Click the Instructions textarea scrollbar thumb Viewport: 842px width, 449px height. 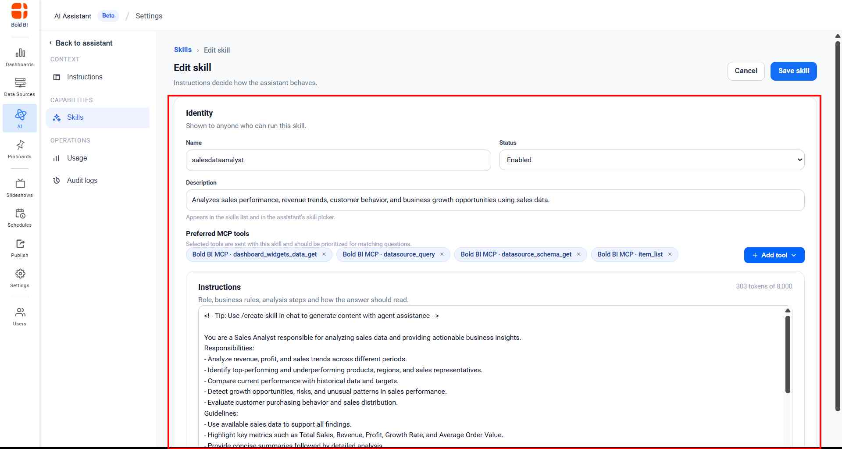788,354
